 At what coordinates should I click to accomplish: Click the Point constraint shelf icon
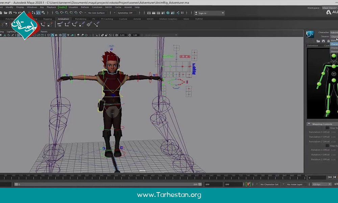pos(67,24)
